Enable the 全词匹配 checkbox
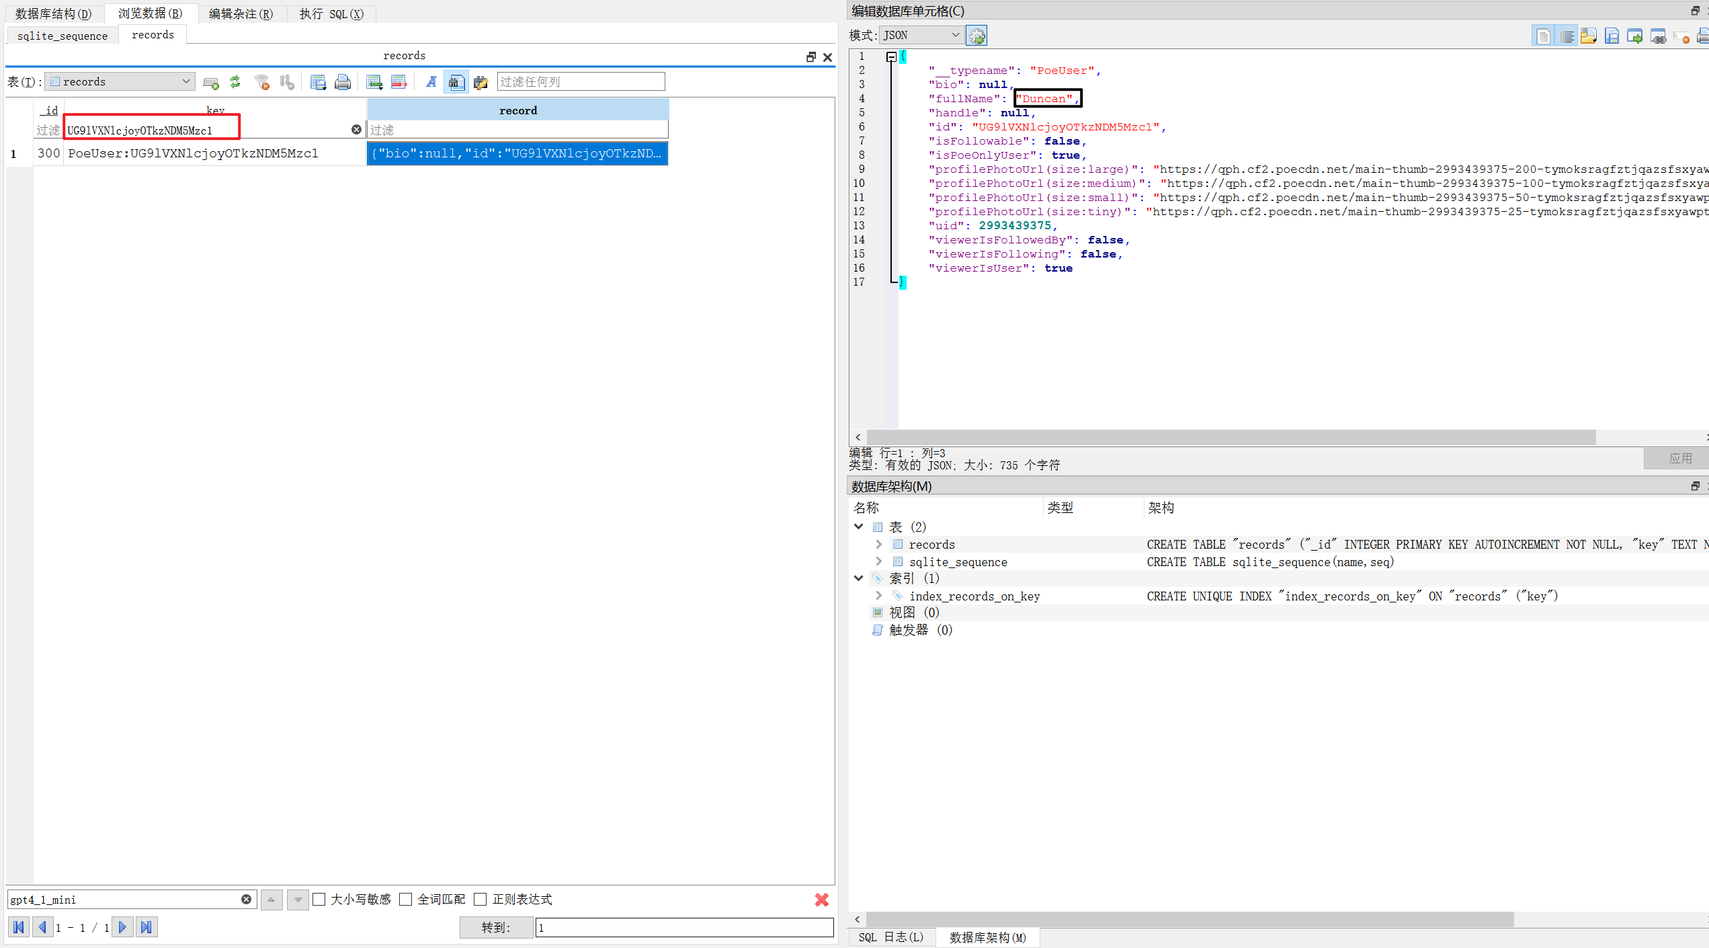Viewport: 1709px width, 948px height. [405, 900]
